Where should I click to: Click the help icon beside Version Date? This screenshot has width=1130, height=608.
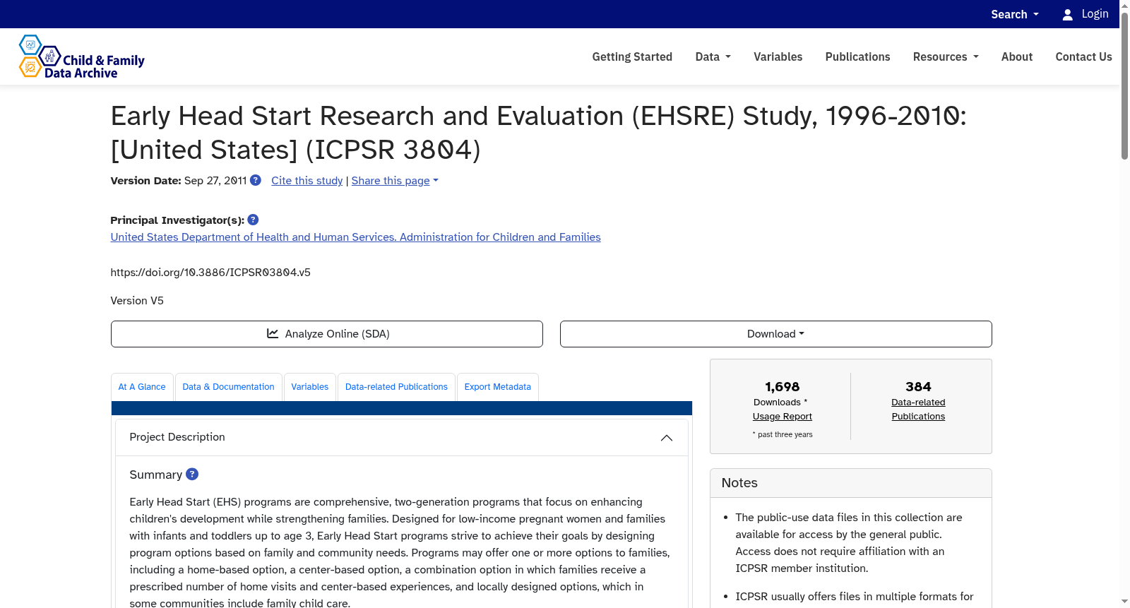coord(256,180)
